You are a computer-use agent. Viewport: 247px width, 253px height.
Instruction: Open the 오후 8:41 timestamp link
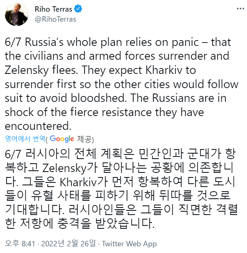(x=20, y=243)
